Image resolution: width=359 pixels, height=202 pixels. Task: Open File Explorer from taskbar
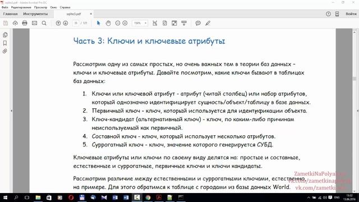[x=38, y=198]
